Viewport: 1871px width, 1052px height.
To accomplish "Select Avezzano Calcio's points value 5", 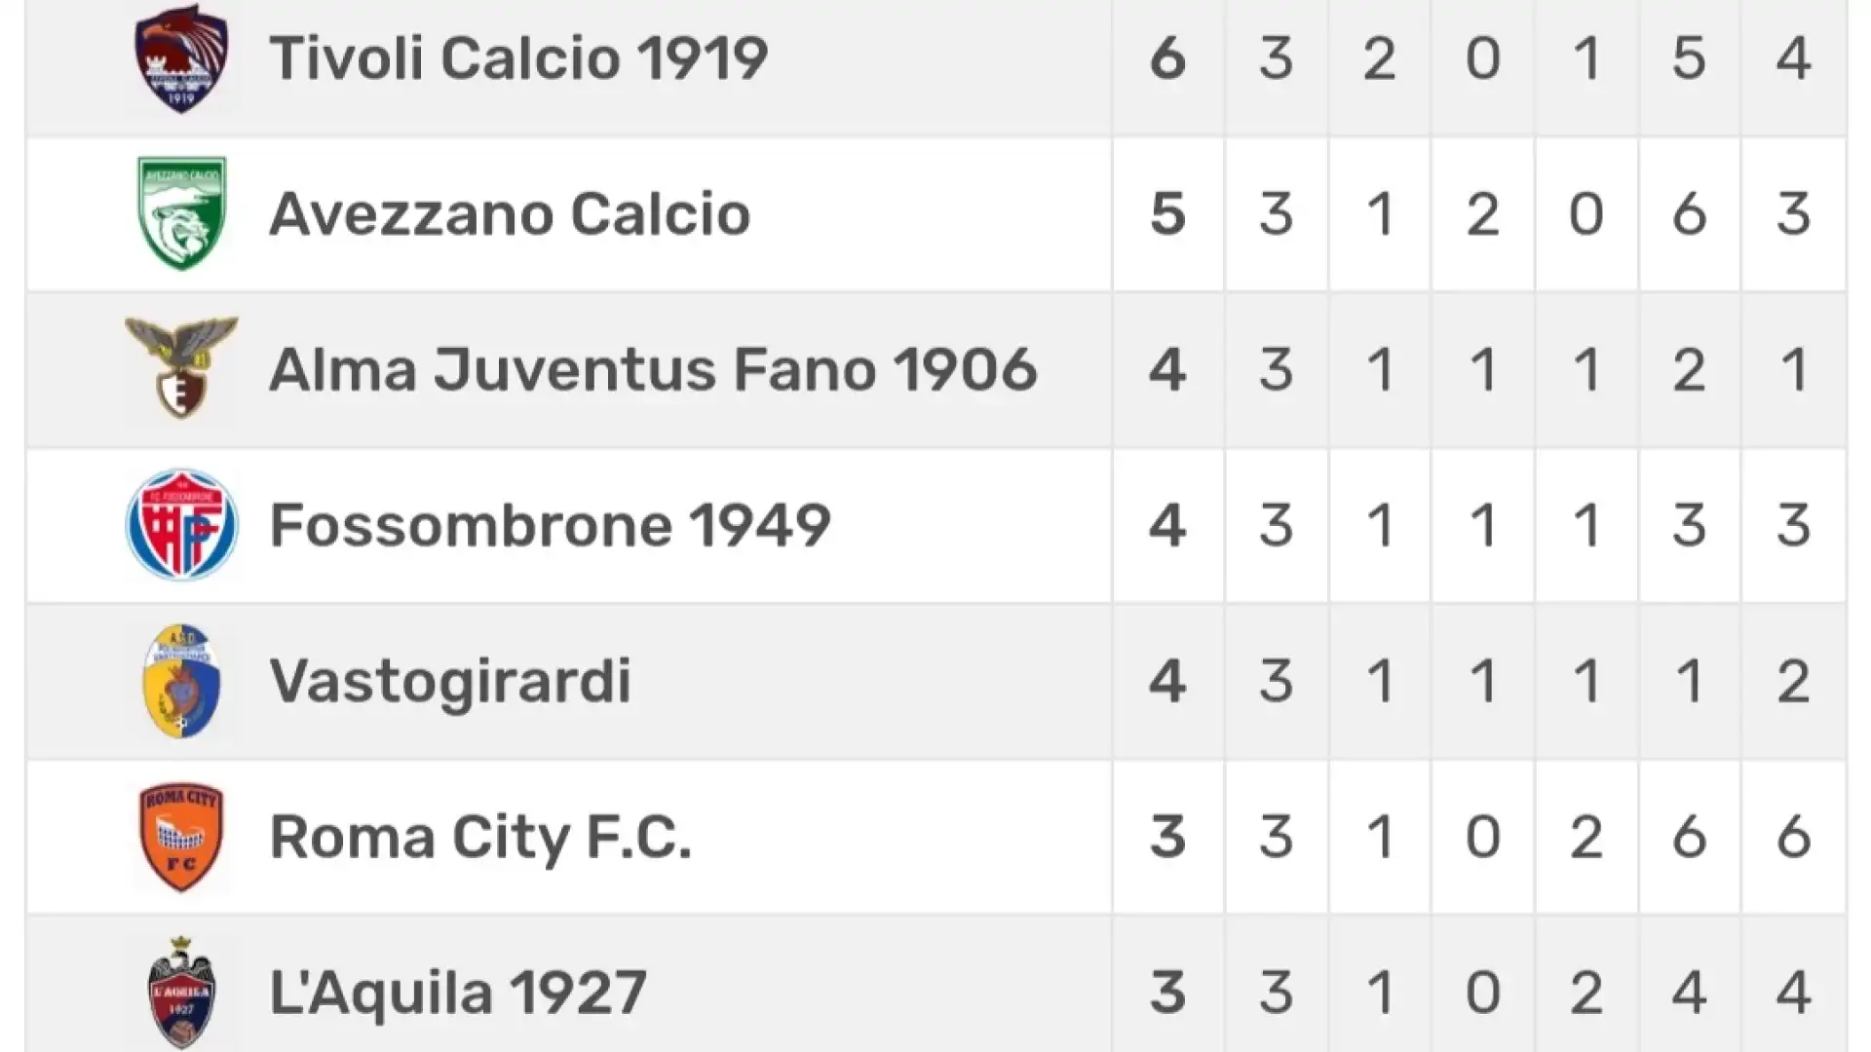I will pyautogui.click(x=1167, y=213).
